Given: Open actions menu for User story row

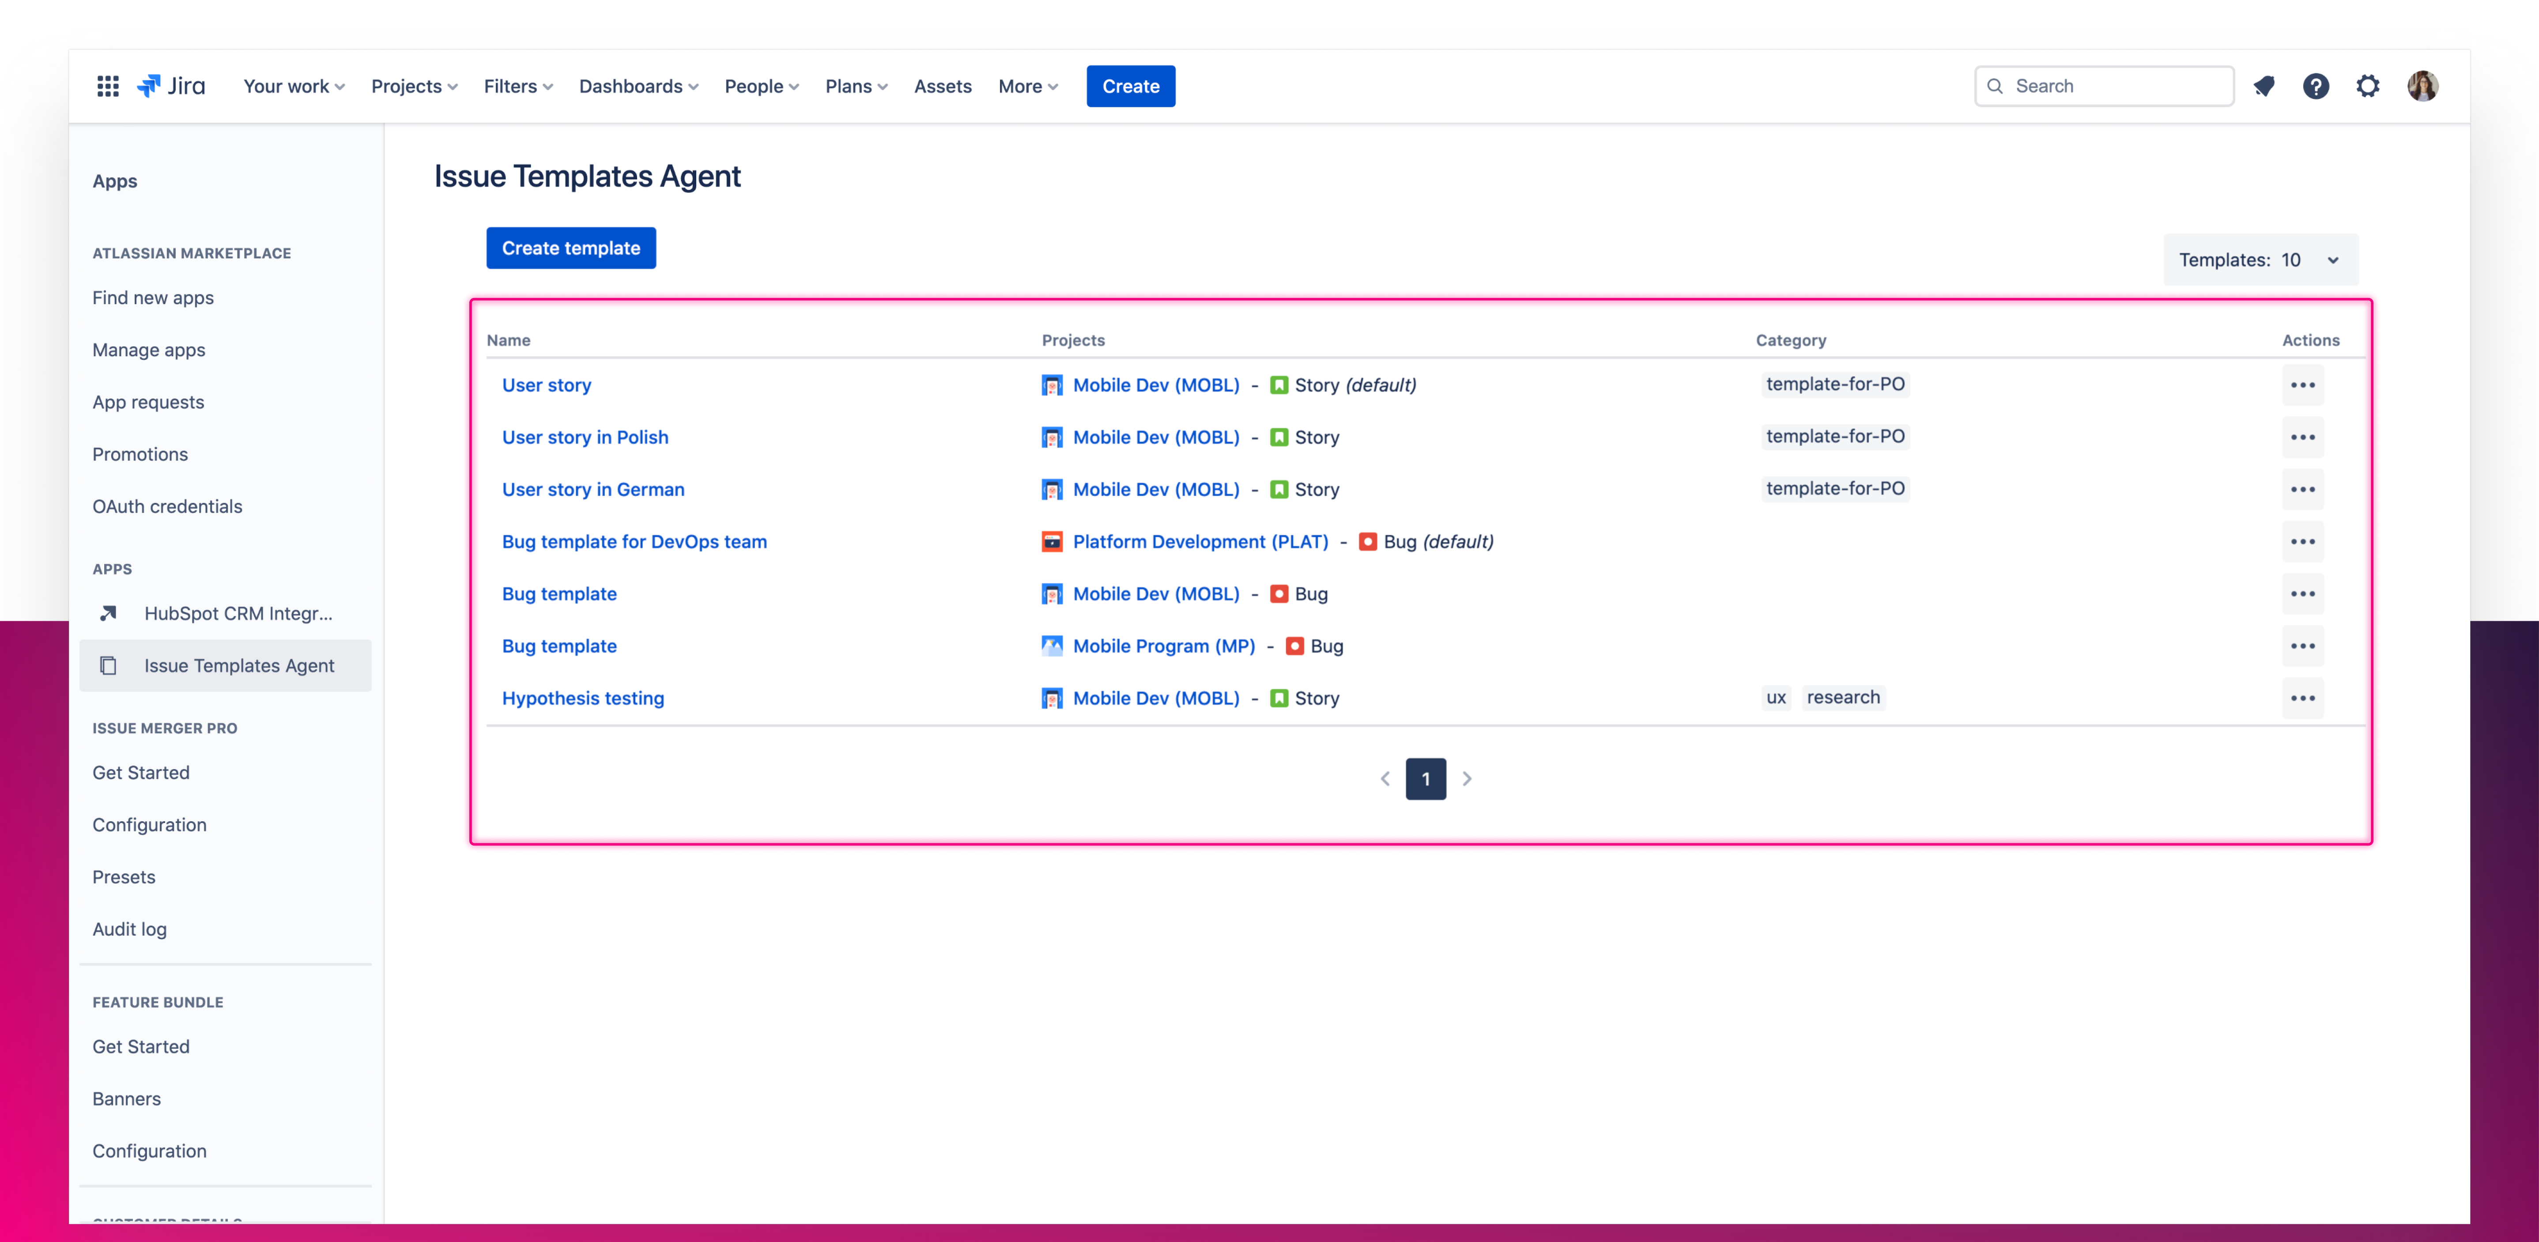Looking at the screenshot, I should (x=2302, y=385).
